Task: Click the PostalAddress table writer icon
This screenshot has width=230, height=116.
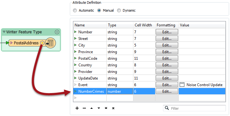Action: pyautogui.click(x=50, y=43)
